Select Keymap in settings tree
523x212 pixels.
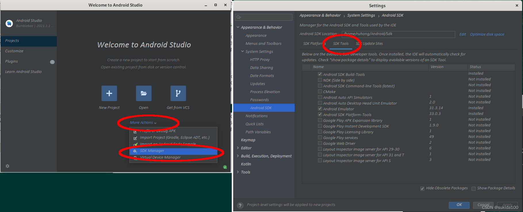tap(248, 140)
